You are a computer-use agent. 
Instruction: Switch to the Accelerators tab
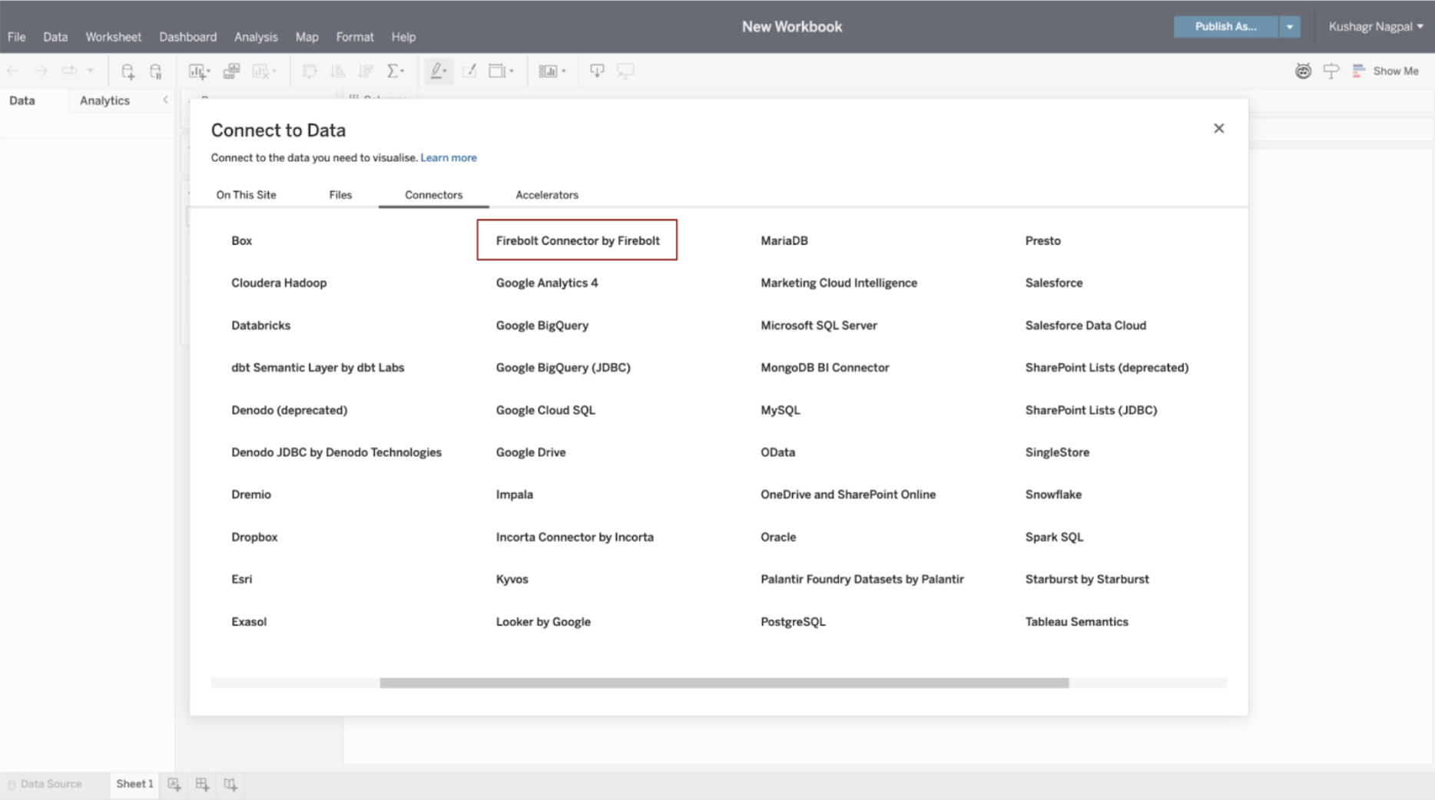547,195
